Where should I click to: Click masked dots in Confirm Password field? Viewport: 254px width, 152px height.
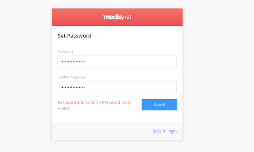[73, 87]
